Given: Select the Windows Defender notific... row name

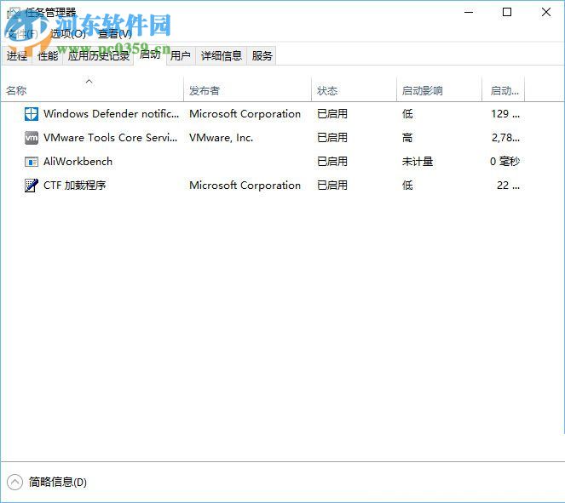Looking at the screenshot, I should point(111,114).
